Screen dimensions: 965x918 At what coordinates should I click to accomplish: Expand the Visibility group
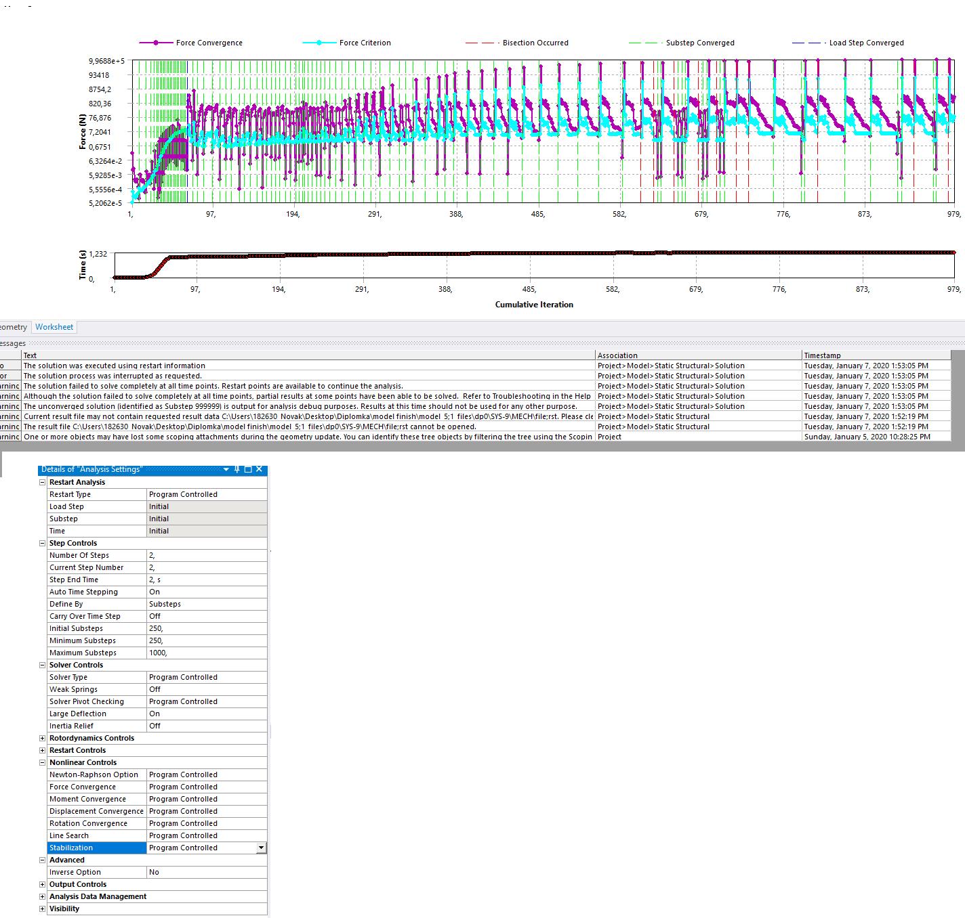tap(43, 909)
